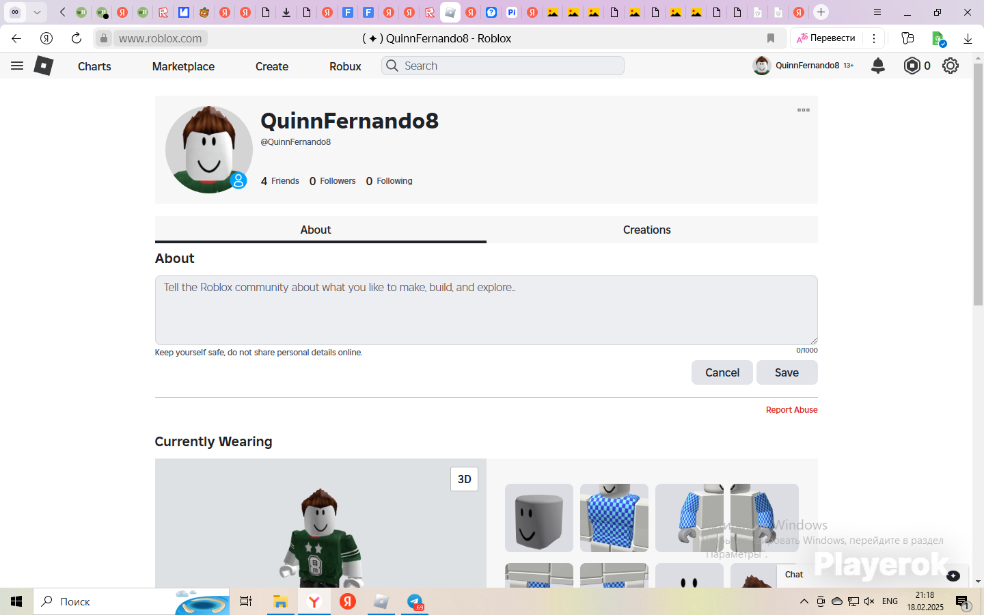Open Task View on the taskbar

[246, 601]
